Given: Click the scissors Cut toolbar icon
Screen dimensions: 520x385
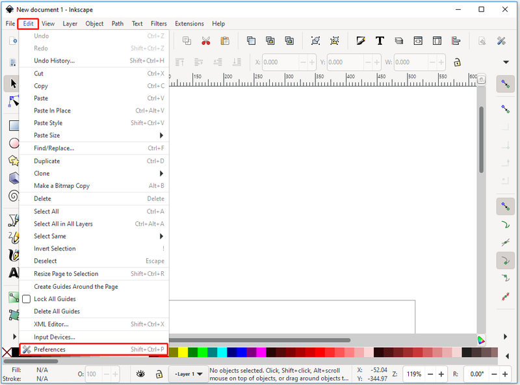Looking at the screenshot, I should (x=205, y=41).
